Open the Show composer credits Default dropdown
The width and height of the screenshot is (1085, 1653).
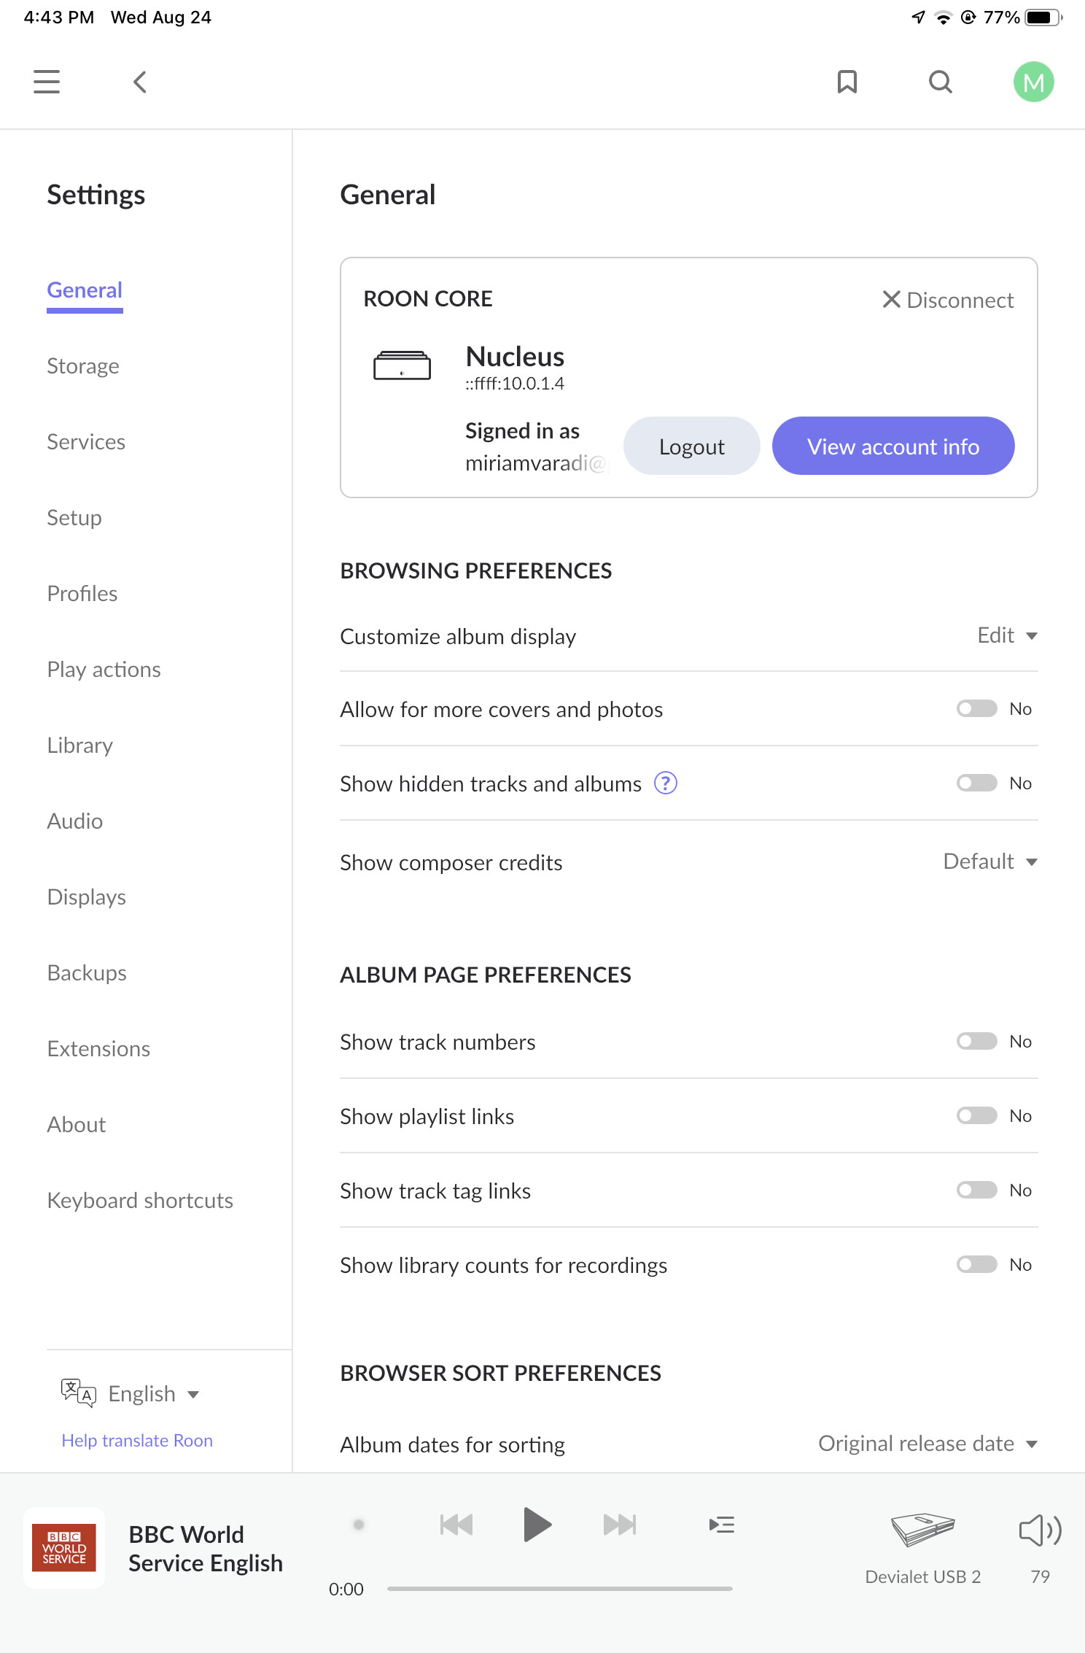[990, 862]
